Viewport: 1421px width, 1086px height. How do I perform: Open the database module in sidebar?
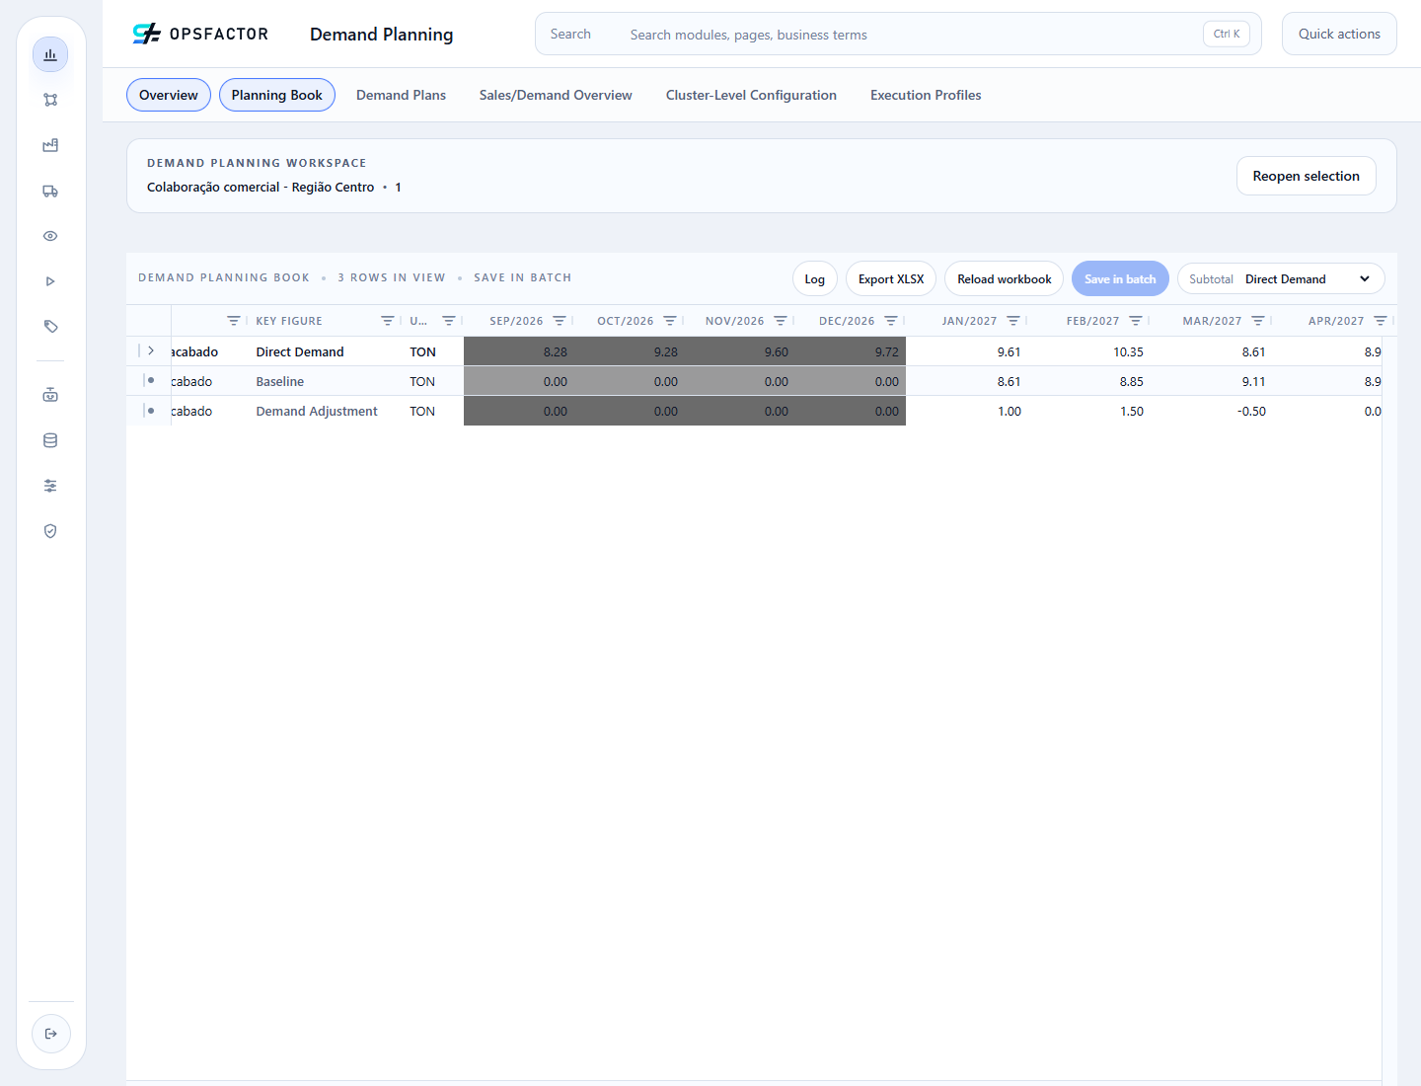click(x=50, y=440)
